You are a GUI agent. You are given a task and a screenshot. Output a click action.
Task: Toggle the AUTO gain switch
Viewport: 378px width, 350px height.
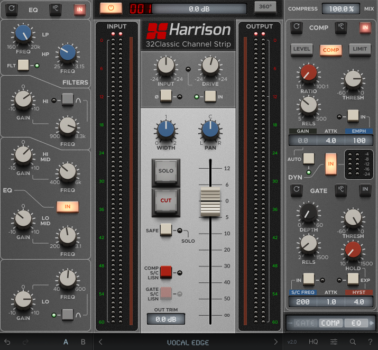[309, 159]
